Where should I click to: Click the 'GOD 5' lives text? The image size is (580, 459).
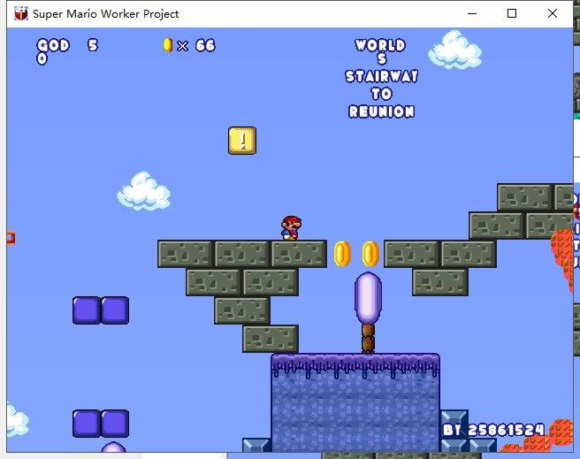67,45
